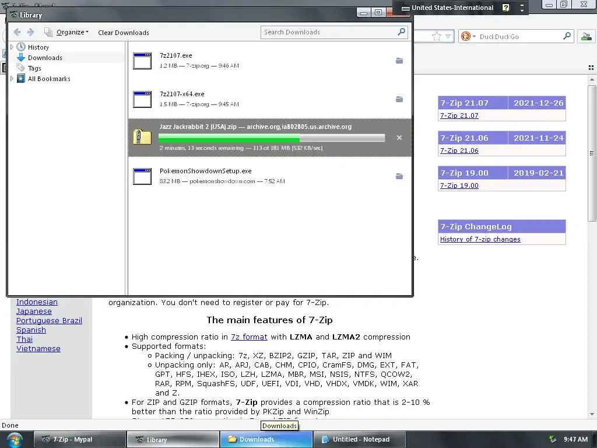The width and height of the screenshot is (597, 448).
Task: Choose the Portuguese Brazil language link
Action: (x=49, y=321)
